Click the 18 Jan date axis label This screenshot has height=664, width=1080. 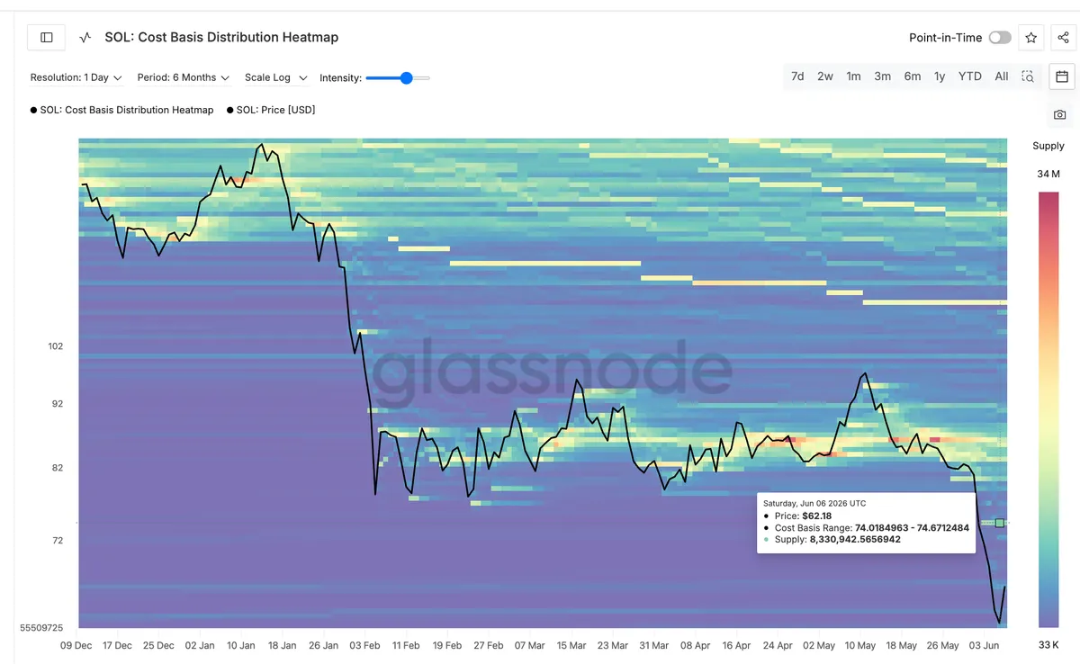[282, 645]
